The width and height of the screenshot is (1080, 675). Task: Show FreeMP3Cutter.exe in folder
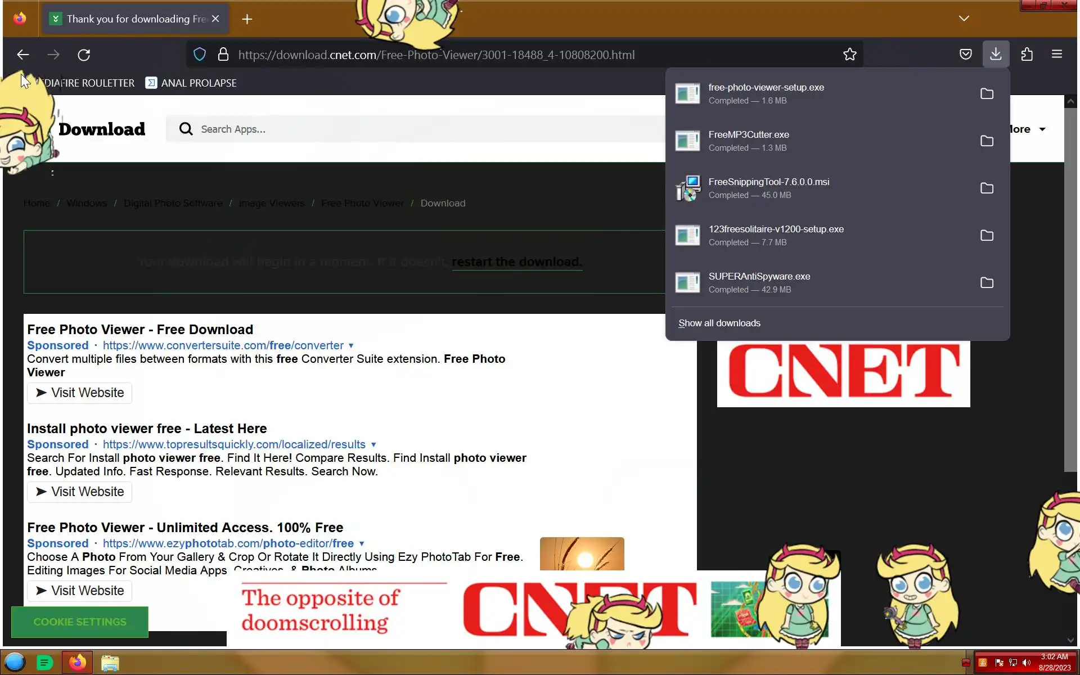tap(987, 141)
